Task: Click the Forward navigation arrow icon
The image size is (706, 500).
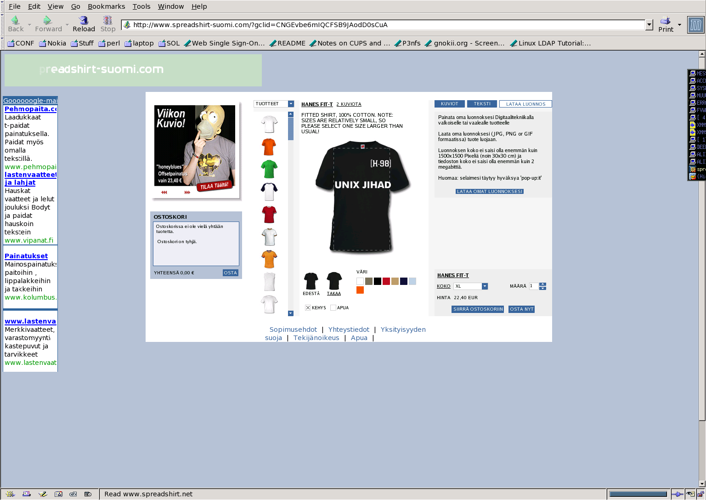Action: pyautogui.click(x=48, y=21)
